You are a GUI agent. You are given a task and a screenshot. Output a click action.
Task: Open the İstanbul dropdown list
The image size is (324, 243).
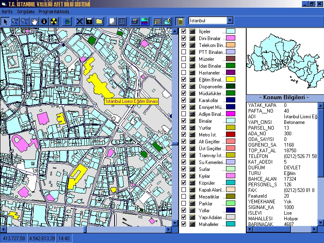[230, 21]
